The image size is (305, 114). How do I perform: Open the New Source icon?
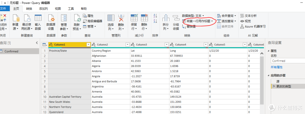[16, 18]
